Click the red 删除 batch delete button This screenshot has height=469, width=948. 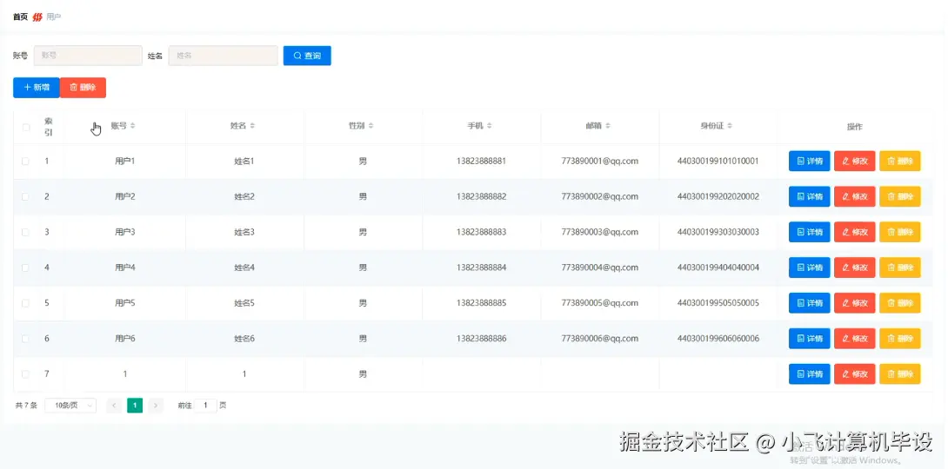[83, 88]
